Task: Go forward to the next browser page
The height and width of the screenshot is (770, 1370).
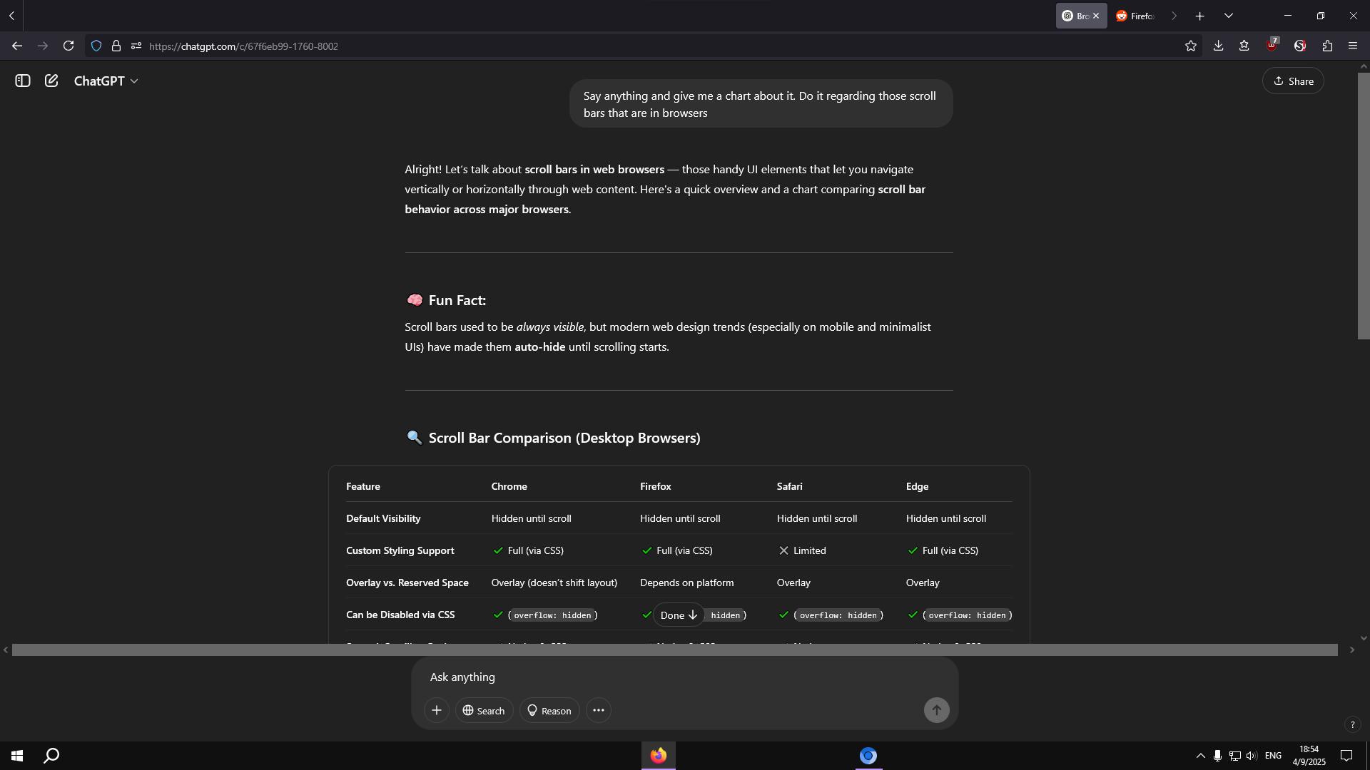Action: [43, 46]
